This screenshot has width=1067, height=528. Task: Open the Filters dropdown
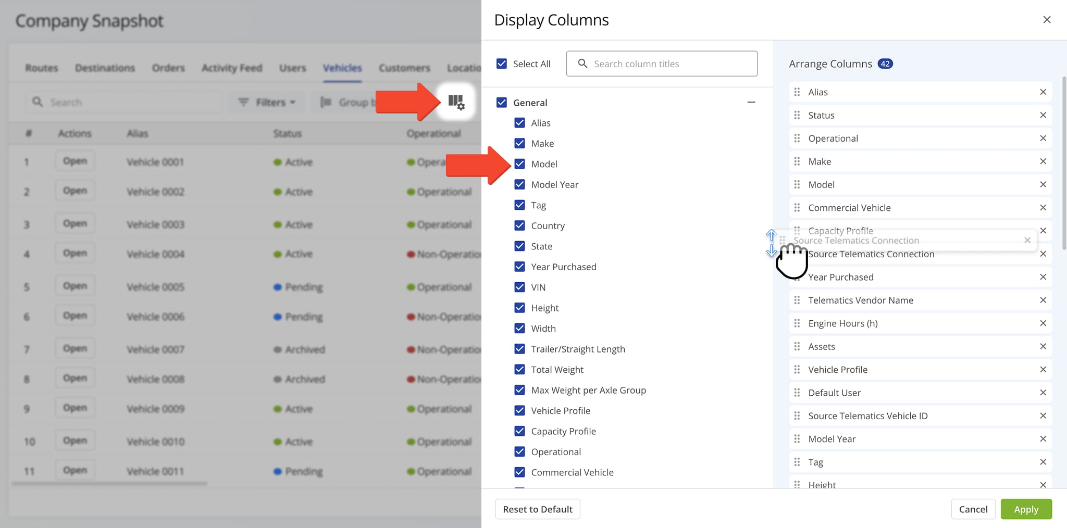[267, 102]
